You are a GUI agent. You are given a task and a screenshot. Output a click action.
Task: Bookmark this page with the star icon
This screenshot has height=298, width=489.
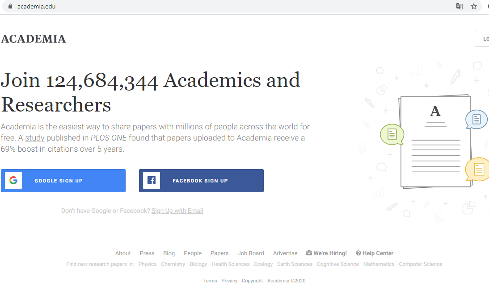474,6
